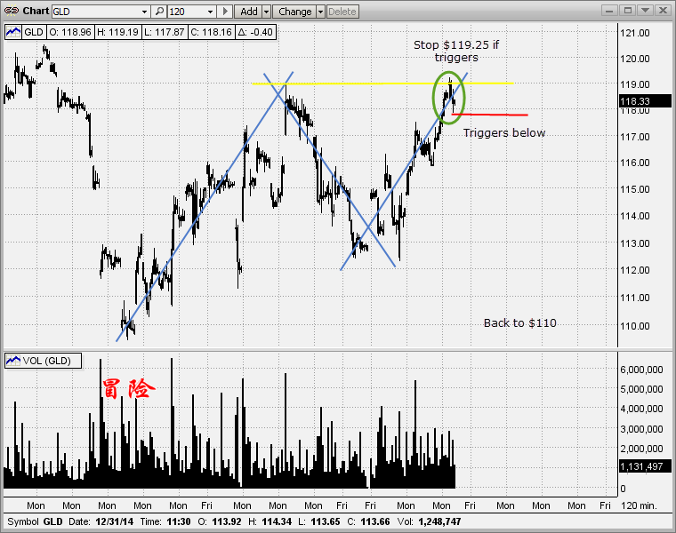Click the red horizontal trigger line
Screen dimensions: 676x533
490,115
